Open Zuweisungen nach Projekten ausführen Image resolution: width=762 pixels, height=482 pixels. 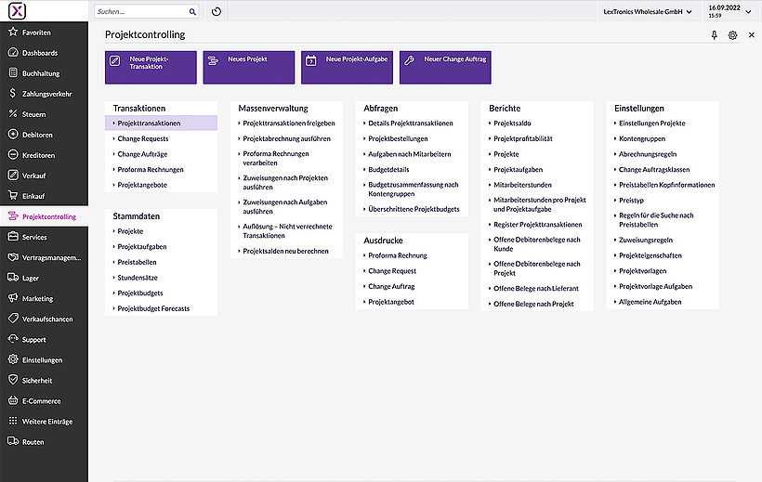coord(285,182)
